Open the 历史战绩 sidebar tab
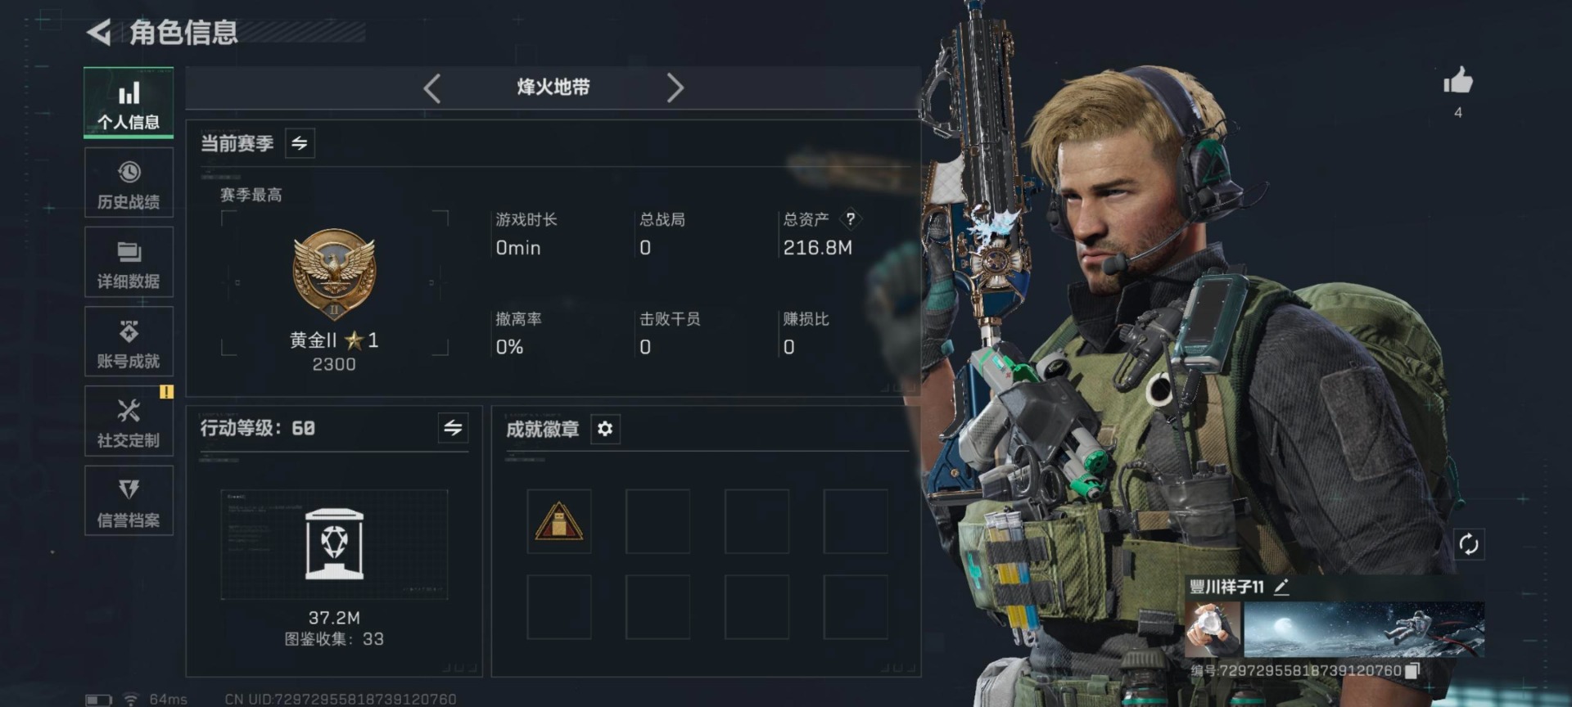Image resolution: width=1572 pixels, height=707 pixels. pyautogui.click(x=129, y=182)
